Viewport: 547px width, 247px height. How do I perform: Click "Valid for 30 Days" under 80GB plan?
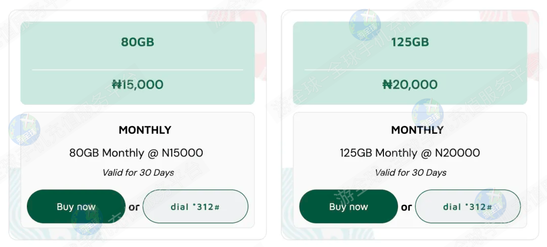pos(138,173)
